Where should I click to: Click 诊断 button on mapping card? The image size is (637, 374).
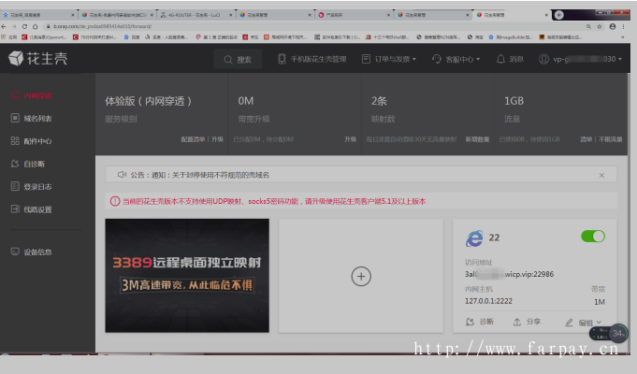(480, 322)
